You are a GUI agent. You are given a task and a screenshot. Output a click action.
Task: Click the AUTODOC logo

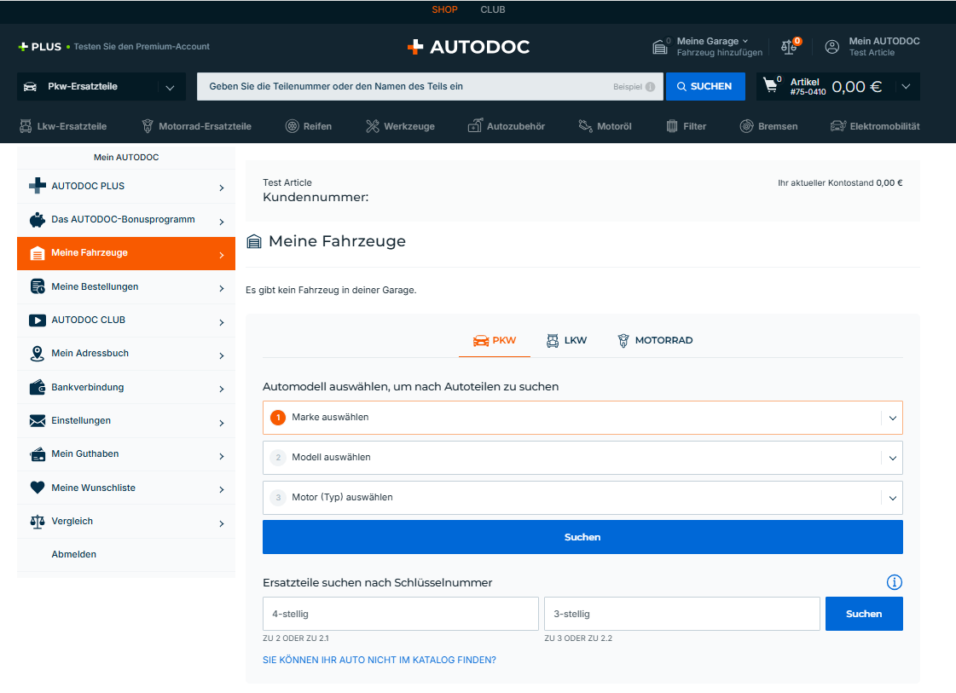(468, 47)
